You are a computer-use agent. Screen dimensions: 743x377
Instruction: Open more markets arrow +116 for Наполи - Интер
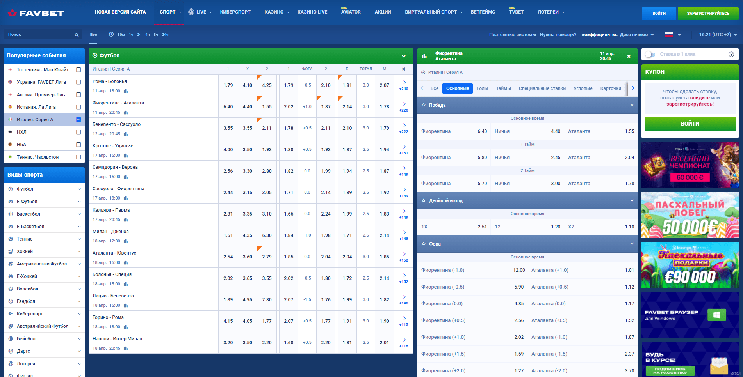pos(404,342)
